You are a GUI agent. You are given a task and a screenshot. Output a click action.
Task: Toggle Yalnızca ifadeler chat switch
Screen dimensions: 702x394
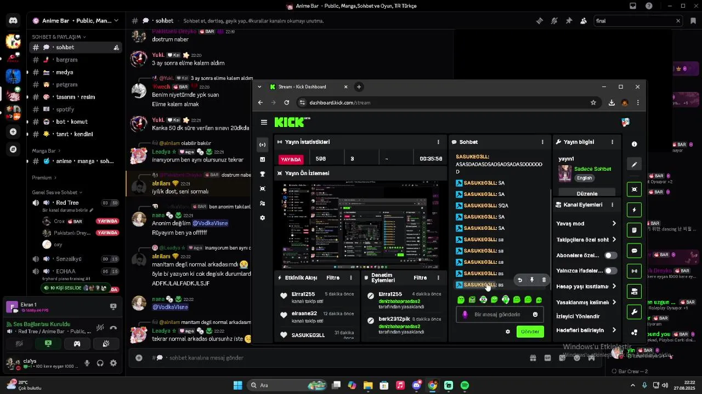click(610, 271)
